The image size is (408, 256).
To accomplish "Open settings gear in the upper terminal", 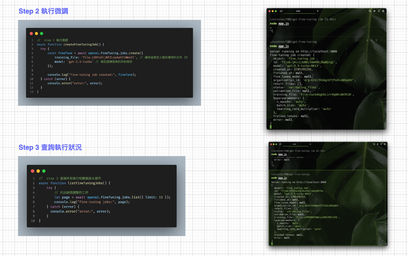I will click(x=383, y=11).
